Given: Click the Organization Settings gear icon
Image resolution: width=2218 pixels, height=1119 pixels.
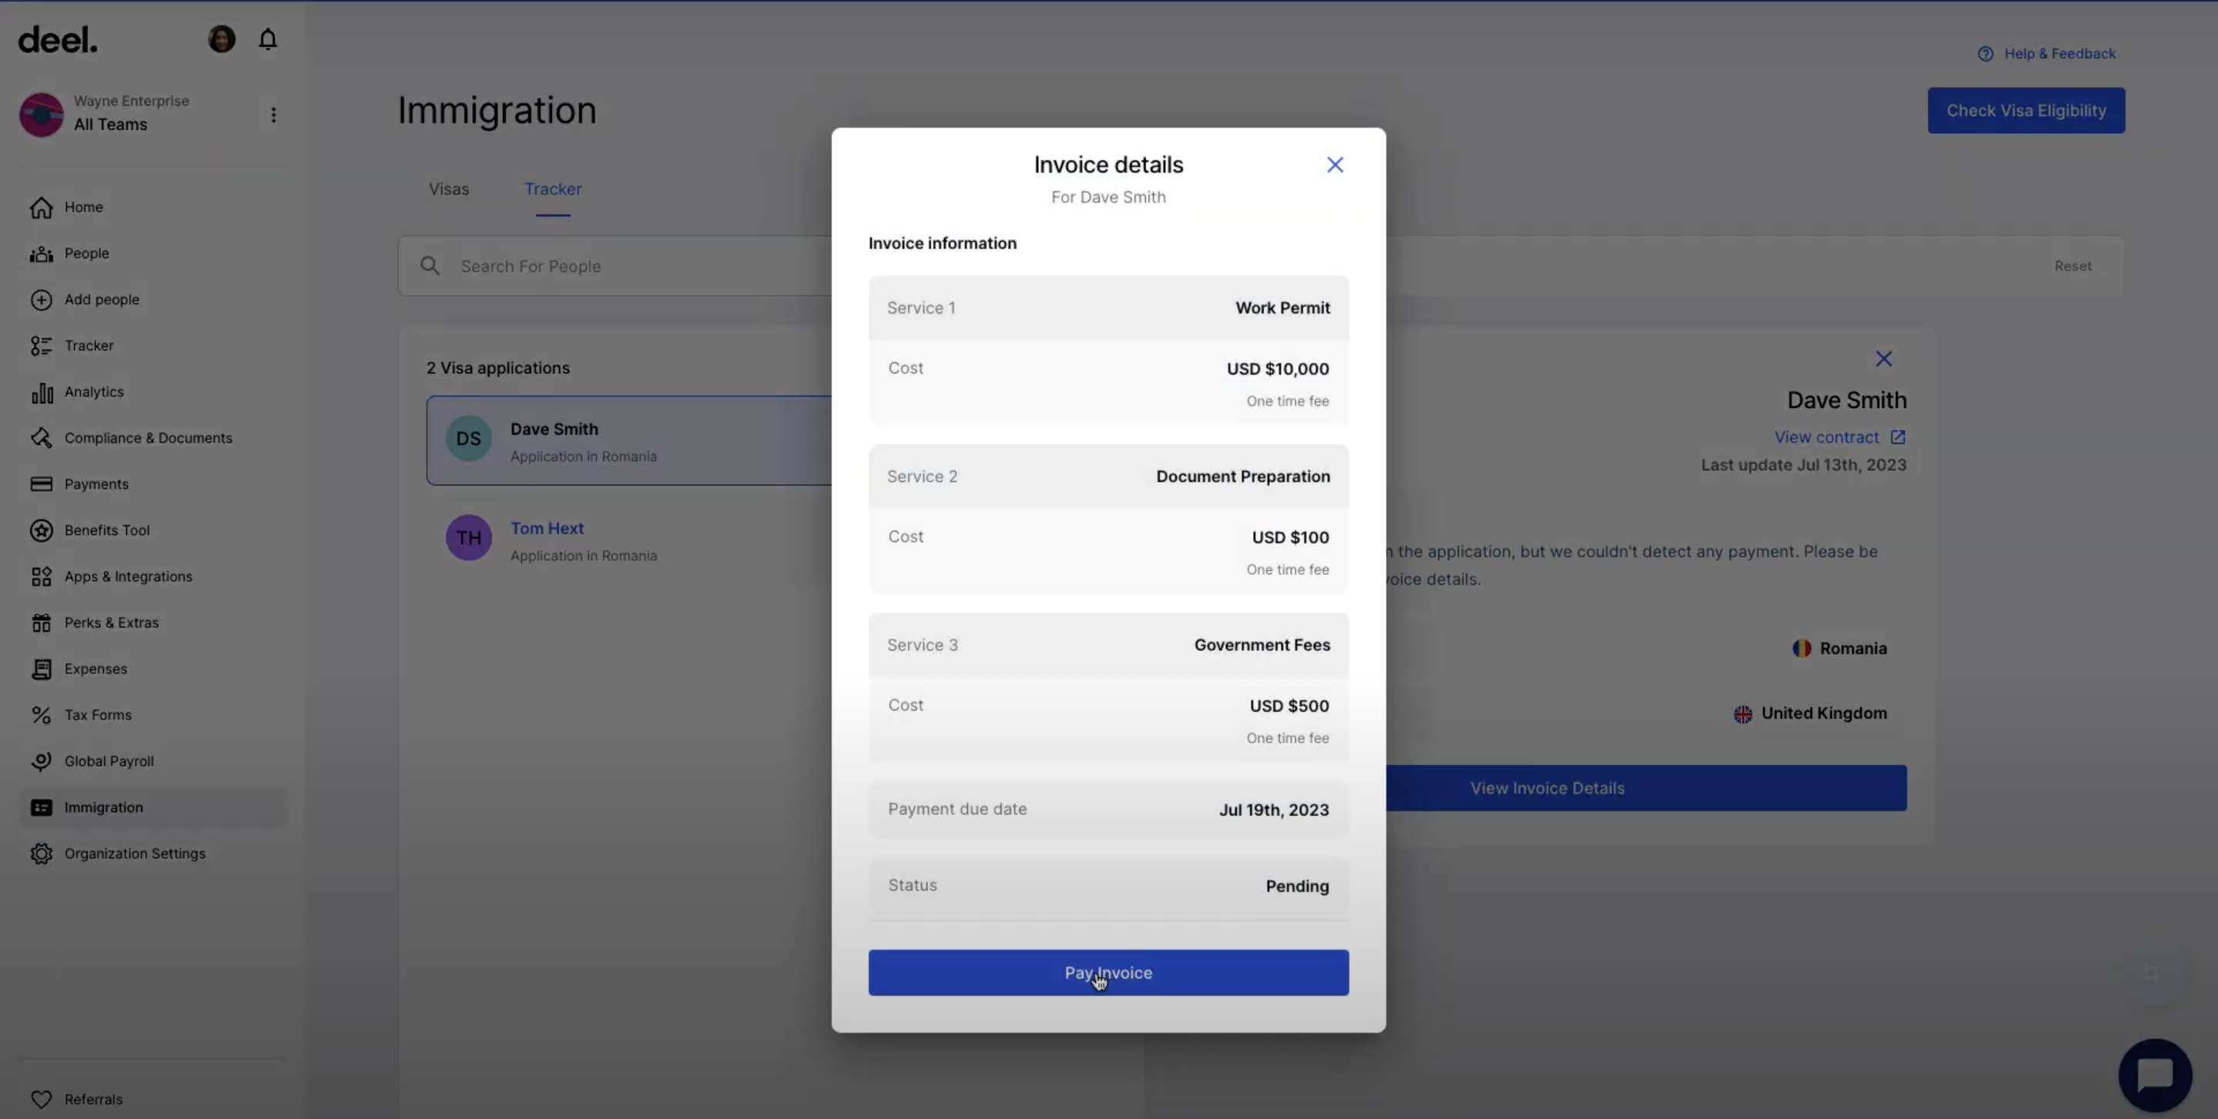Looking at the screenshot, I should (42, 853).
